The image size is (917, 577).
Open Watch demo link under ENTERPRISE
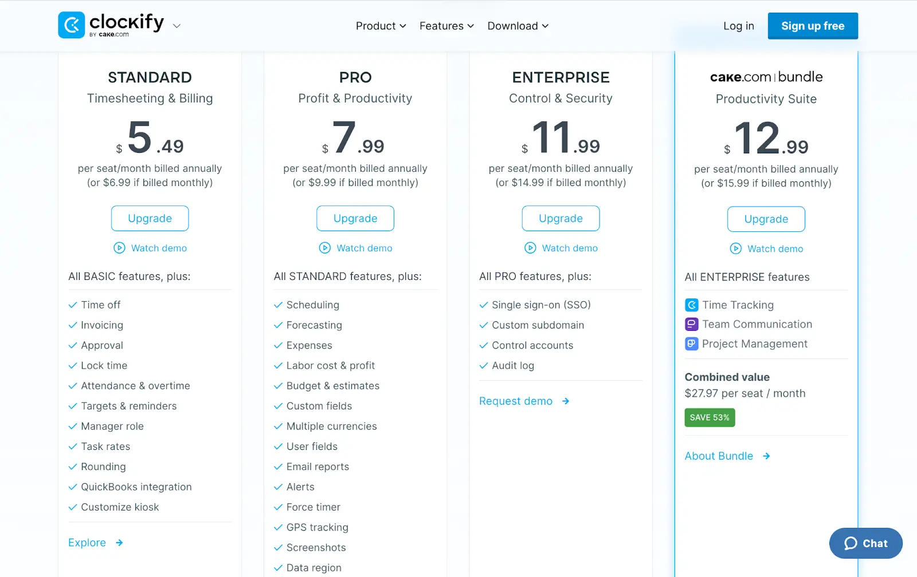coord(570,248)
